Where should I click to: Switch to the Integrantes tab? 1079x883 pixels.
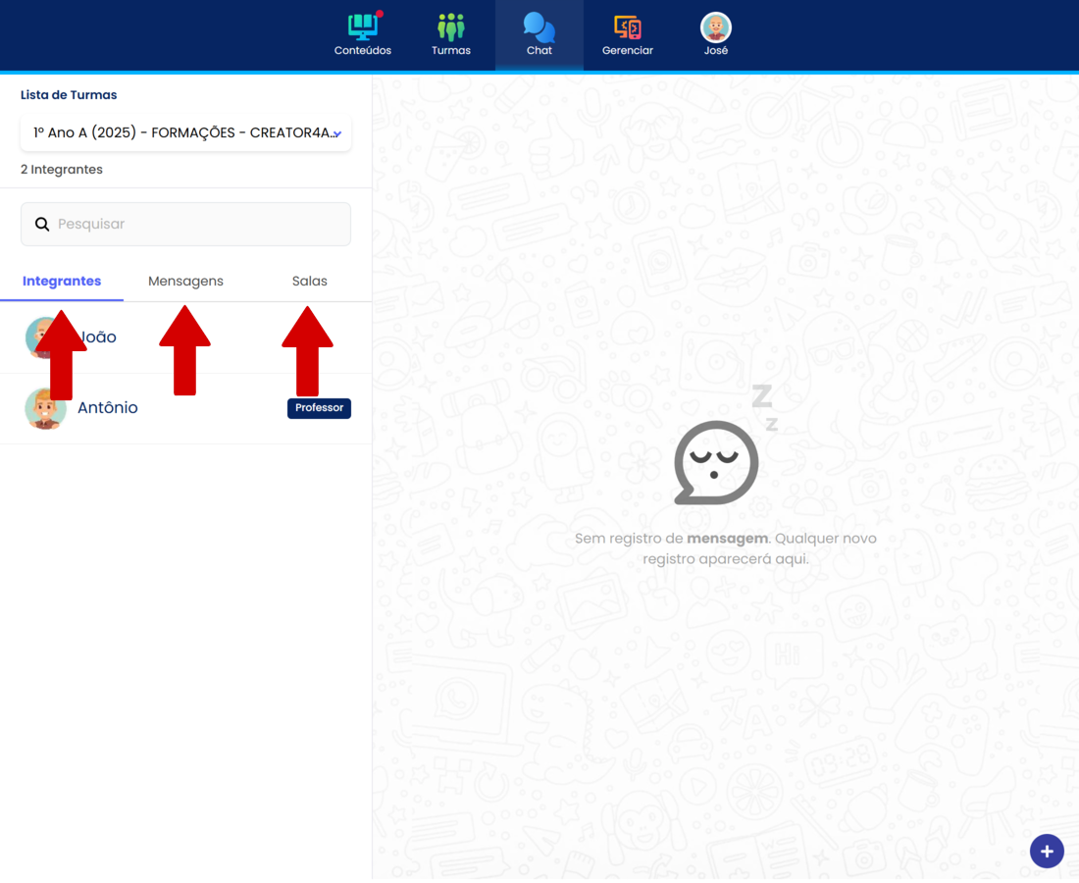(x=62, y=282)
